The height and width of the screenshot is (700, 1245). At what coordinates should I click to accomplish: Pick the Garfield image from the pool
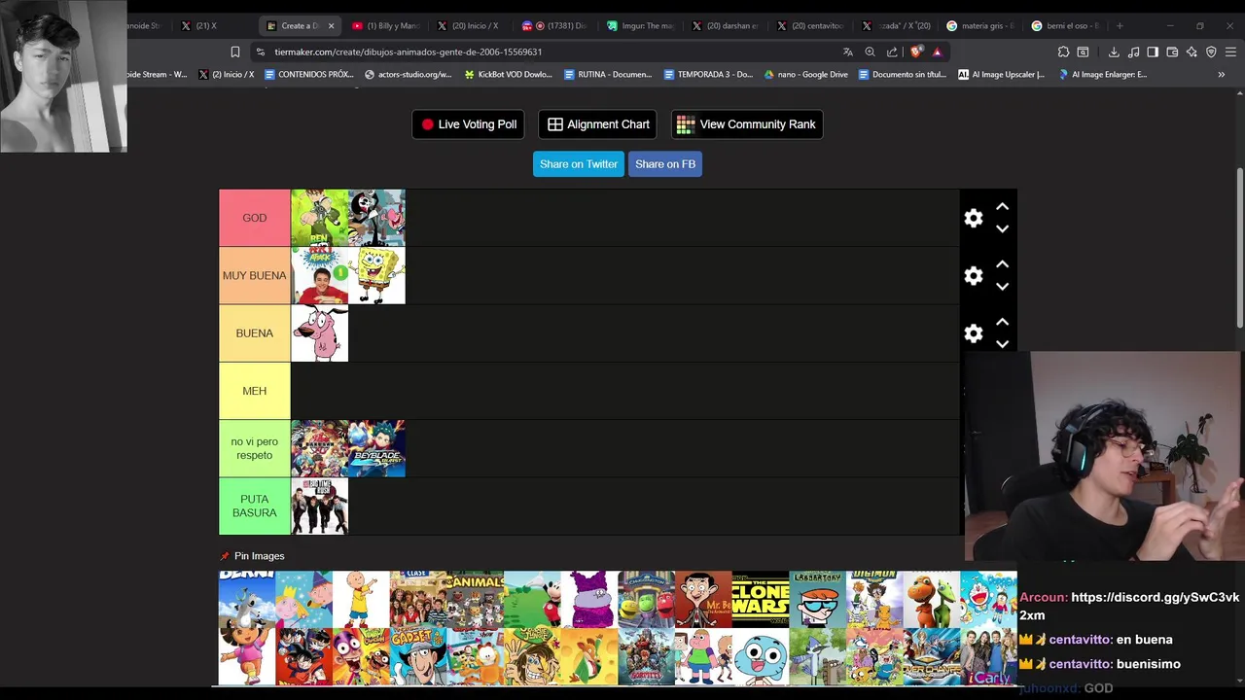click(x=475, y=656)
